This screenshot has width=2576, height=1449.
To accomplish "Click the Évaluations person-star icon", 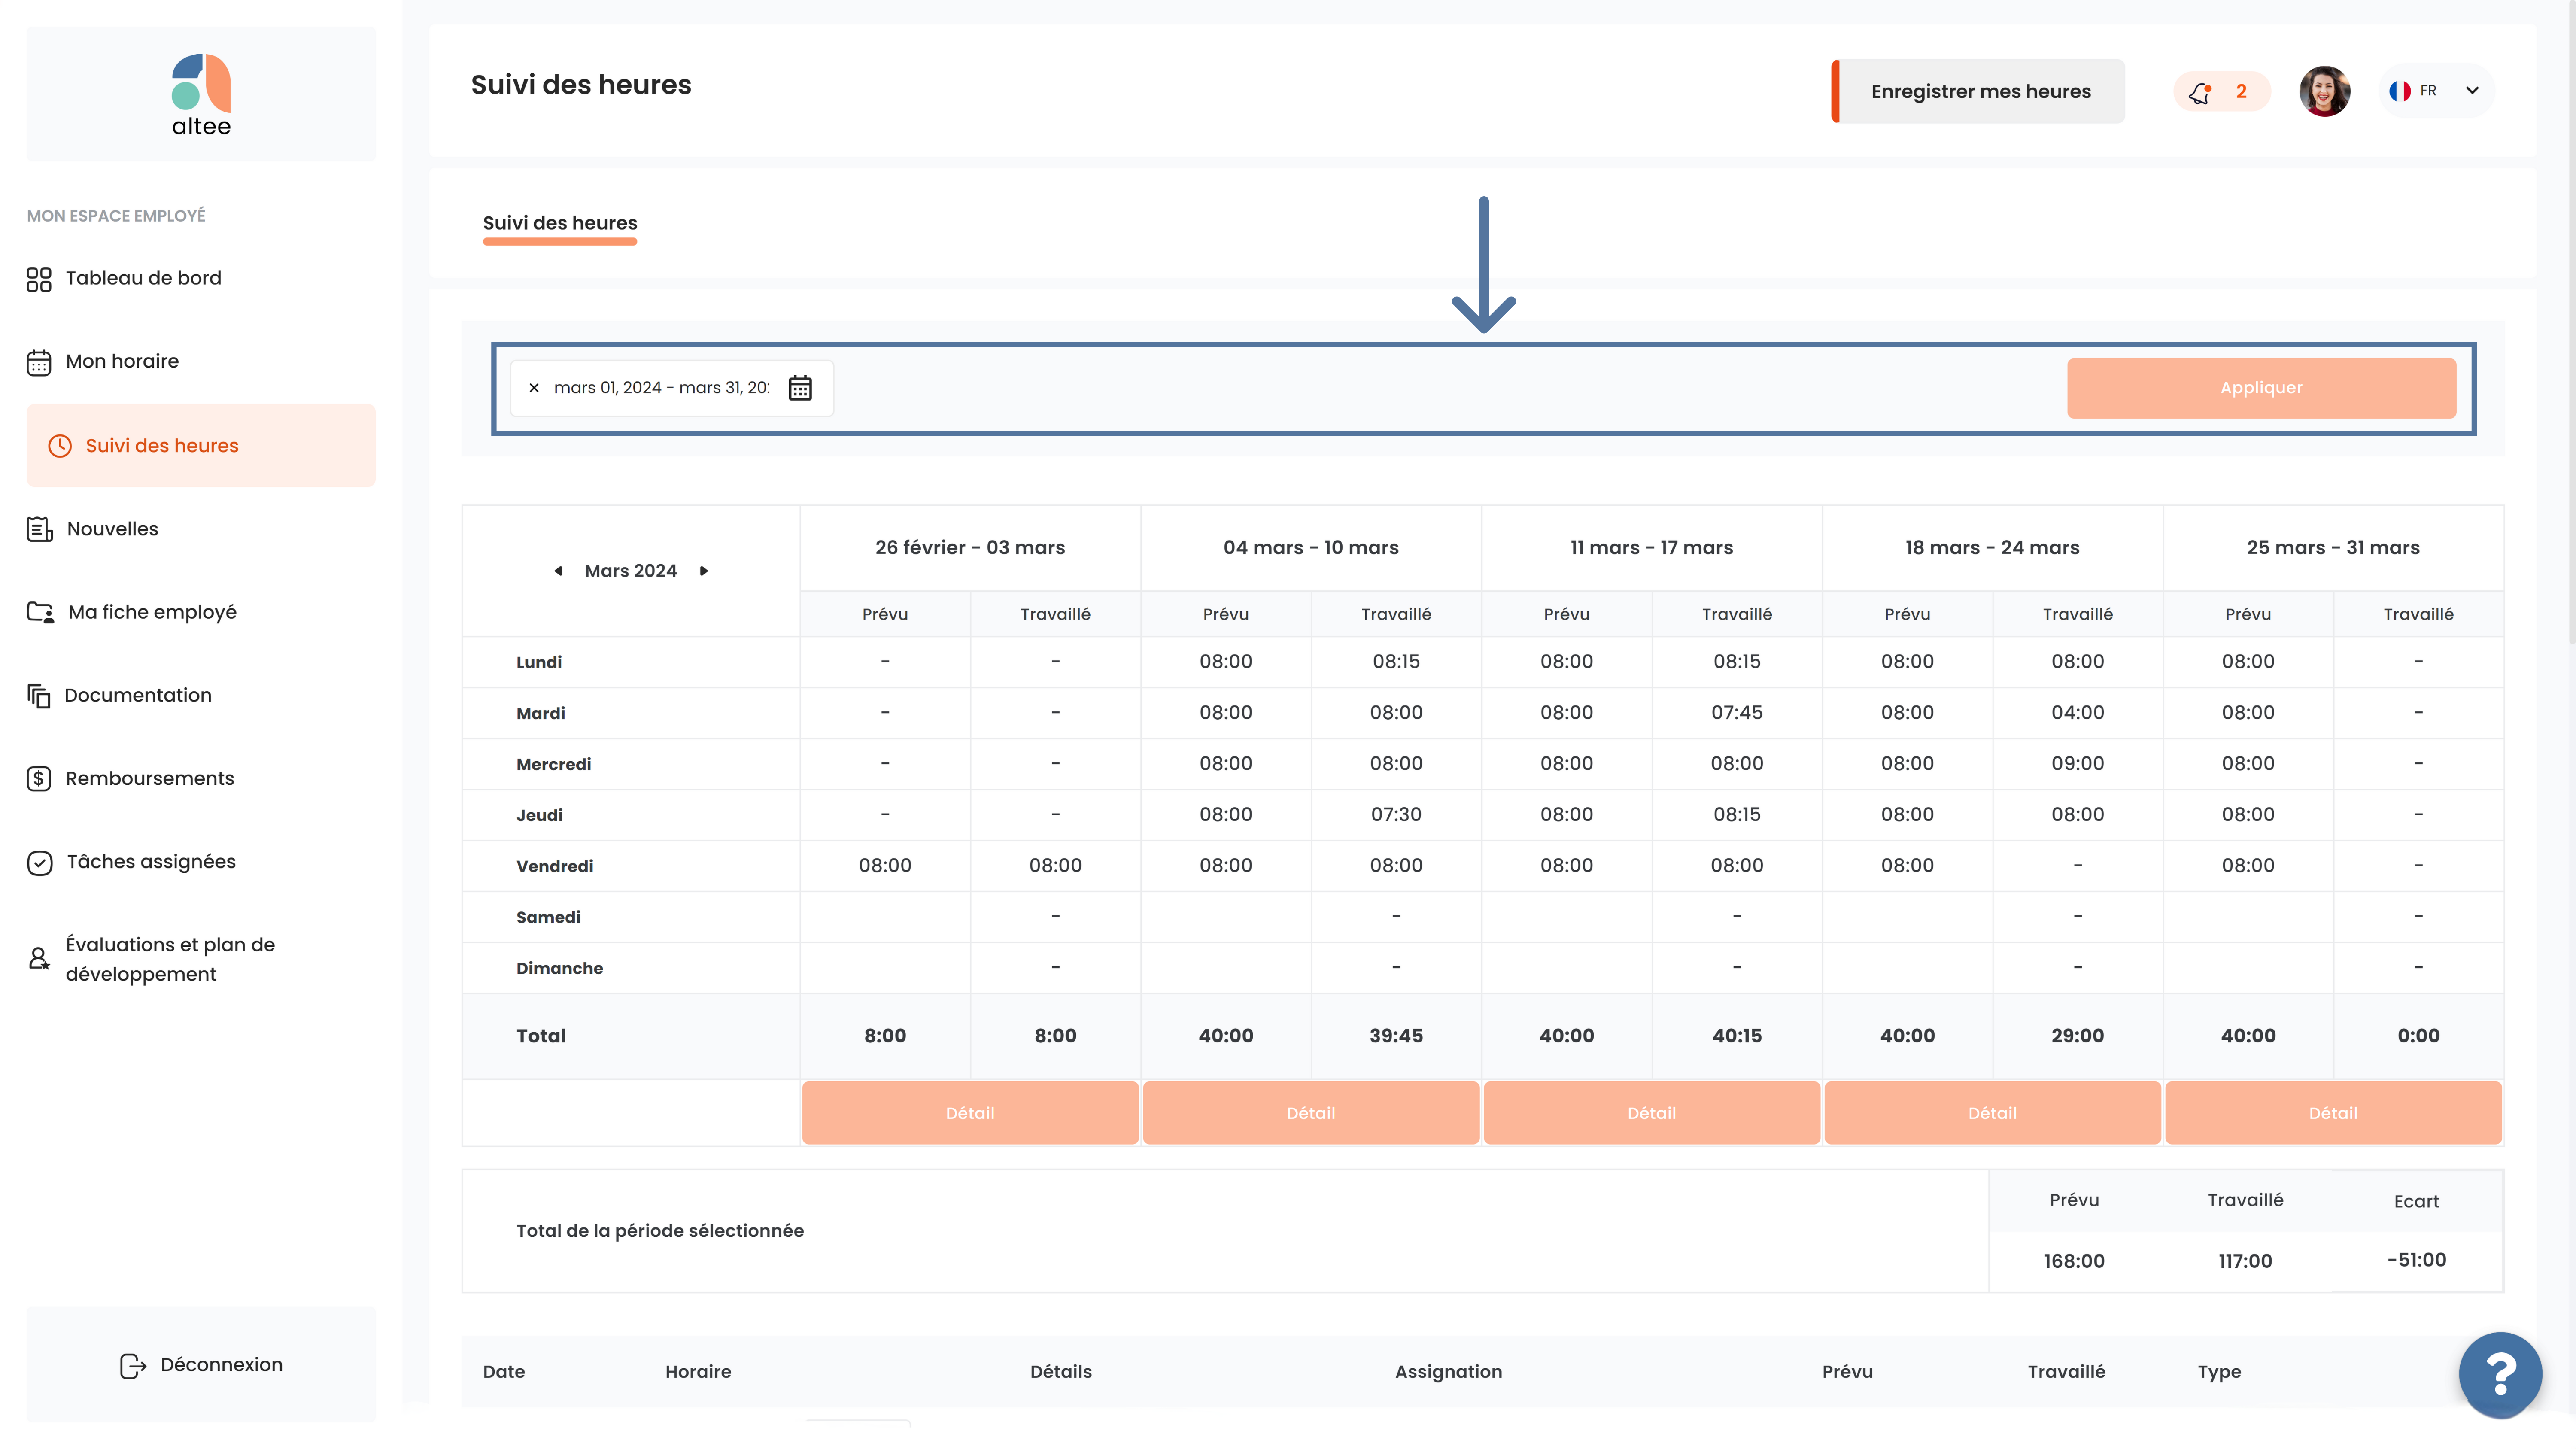I will pyautogui.click(x=39, y=959).
